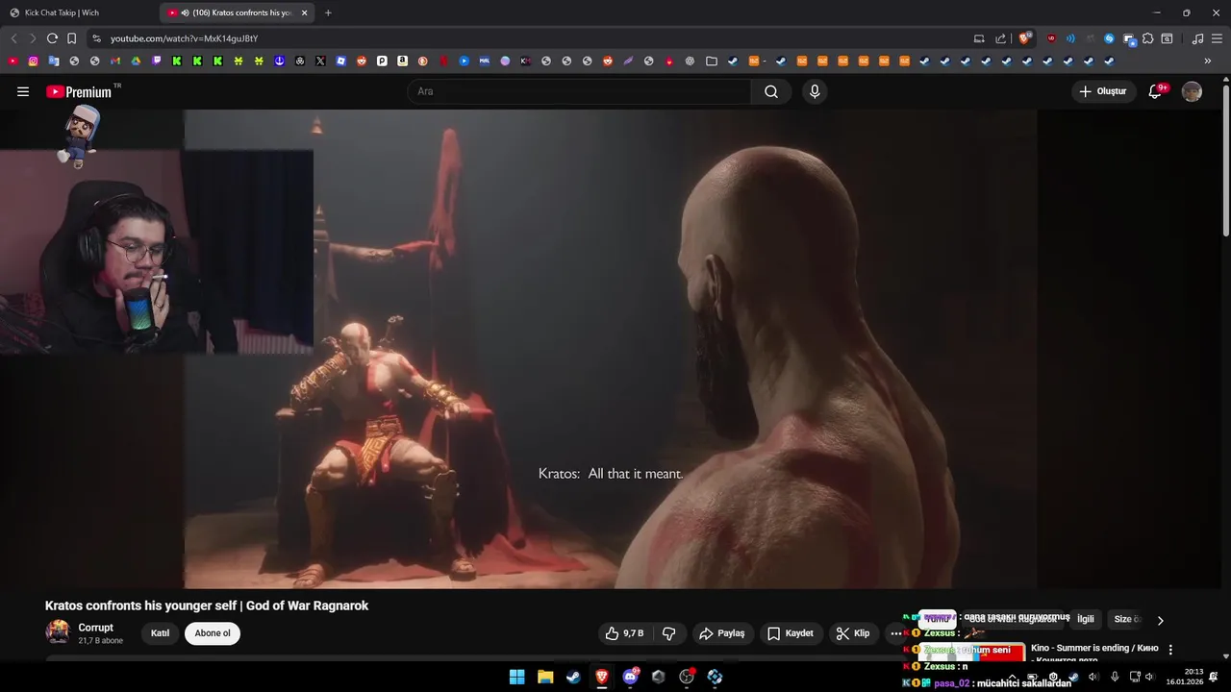Click the video title text
This screenshot has height=692, width=1231.
click(x=207, y=605)
